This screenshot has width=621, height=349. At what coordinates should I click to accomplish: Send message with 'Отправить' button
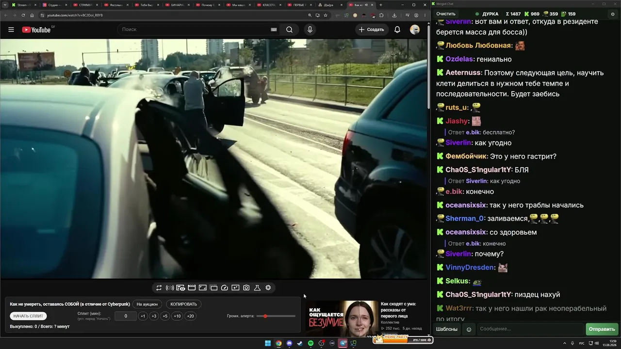pyautogui.click(x=602, y=329)
